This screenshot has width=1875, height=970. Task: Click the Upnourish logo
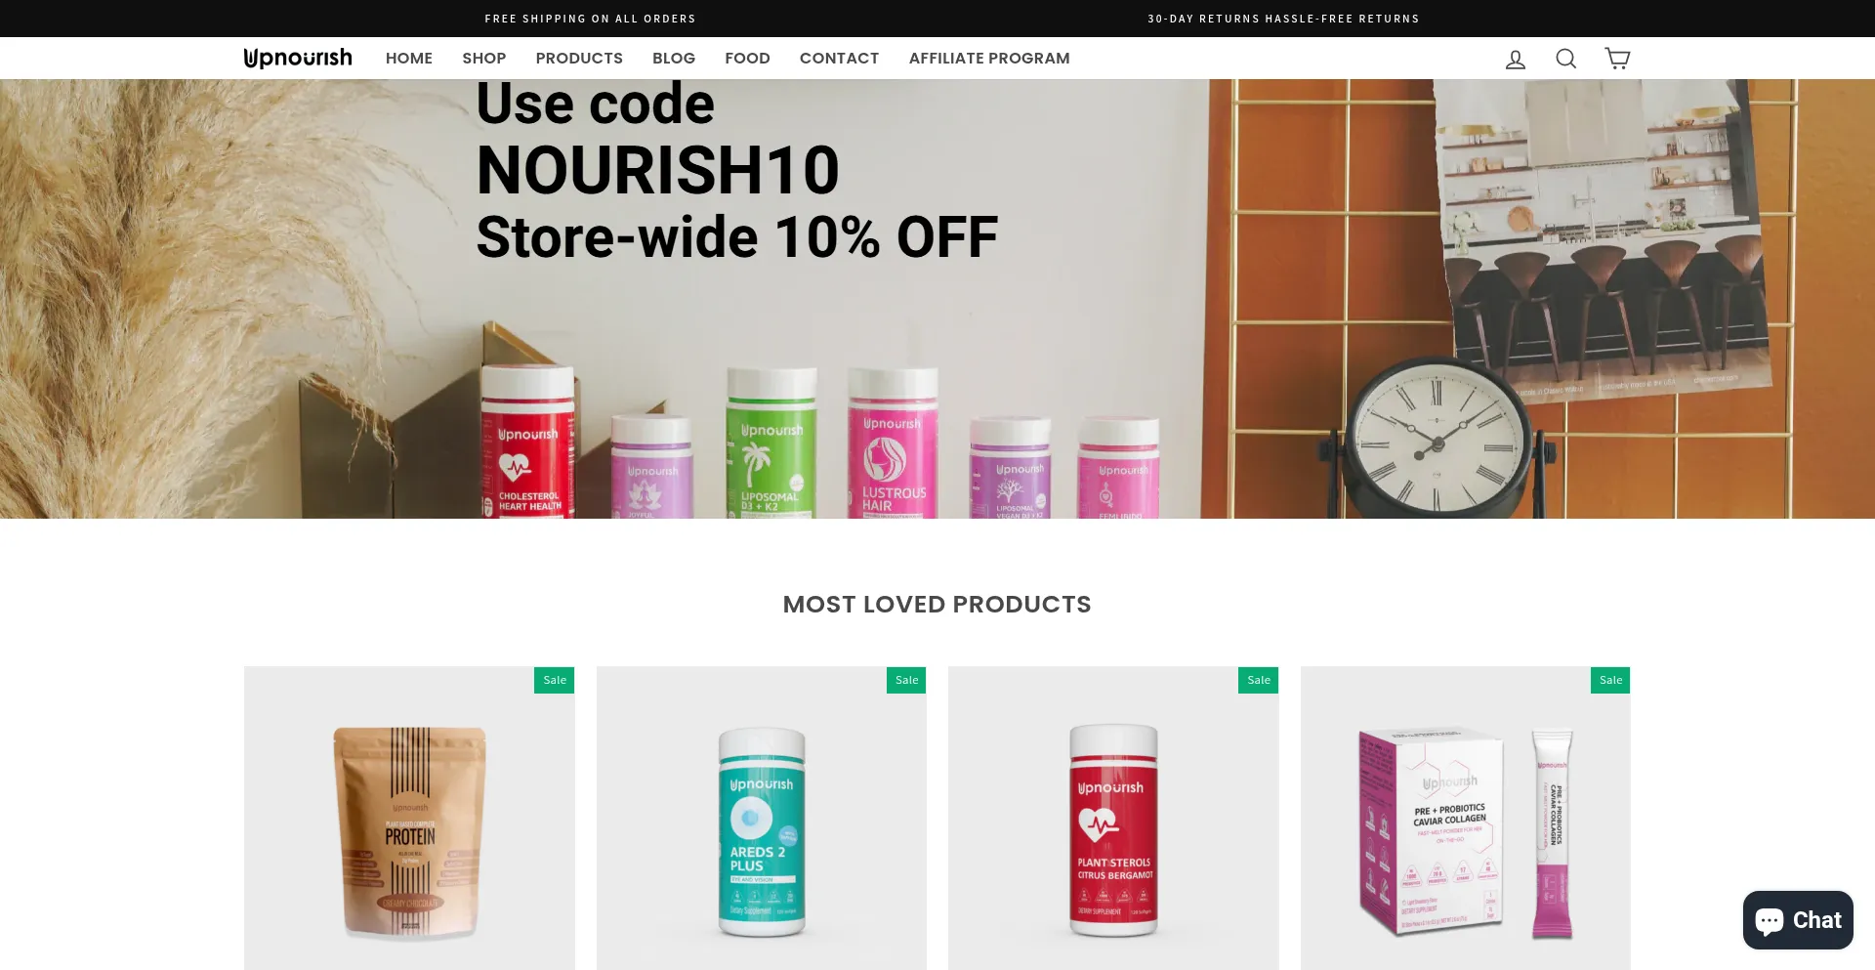tap(298, 59)
